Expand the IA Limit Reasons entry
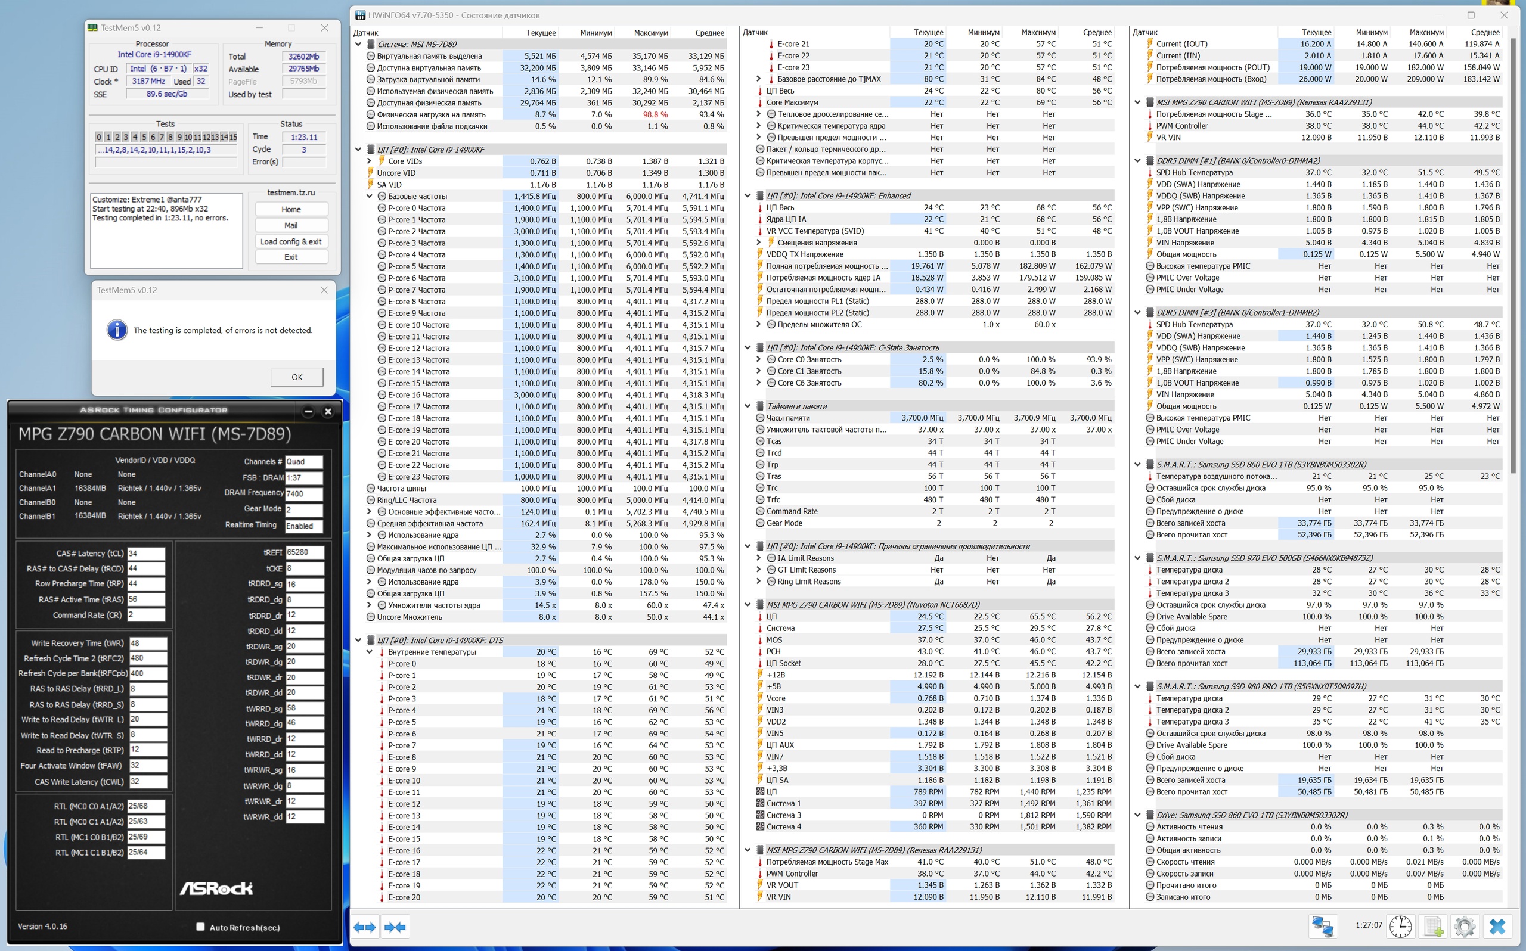Image resolution: width=1526 pixels, height=951 pixels. (x=759, y=558)
